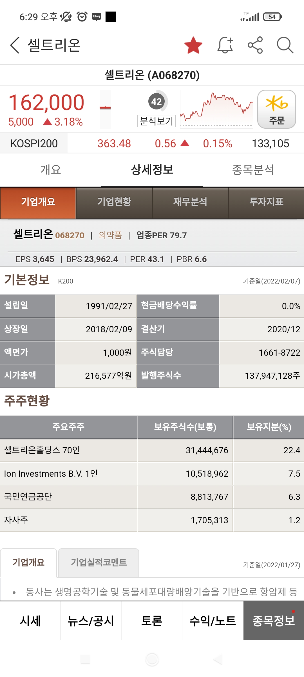Viewport: 304px width, 677px height.
Task: Tap the 설립일 value 1991/02/27
Action: [109, 306]
